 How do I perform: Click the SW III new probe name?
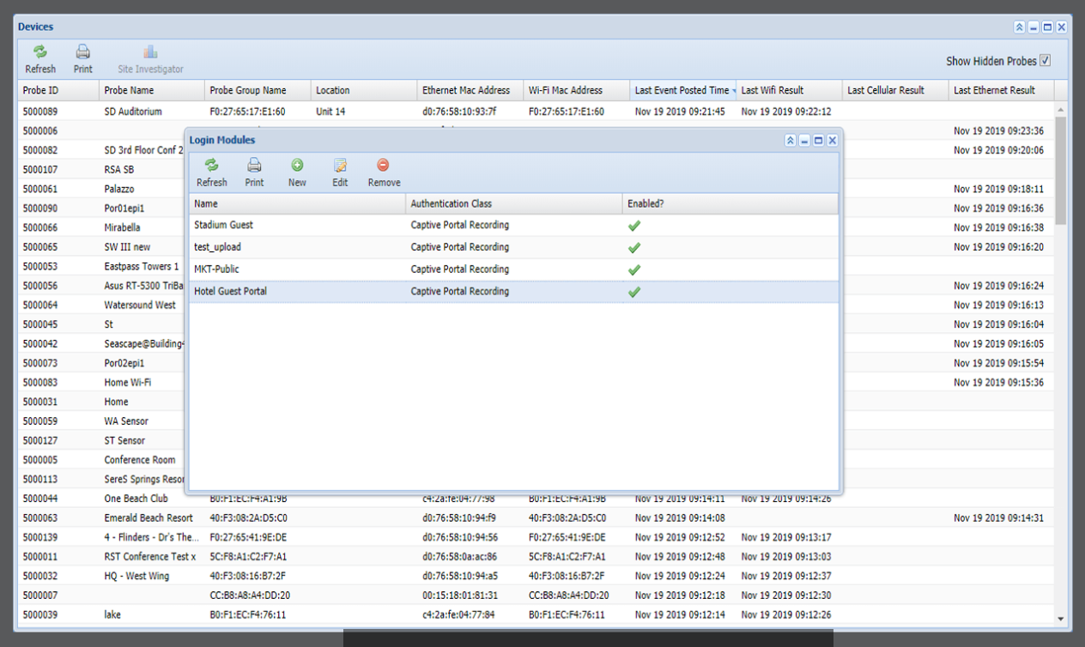pyautogui.click(x=127, y=247)
